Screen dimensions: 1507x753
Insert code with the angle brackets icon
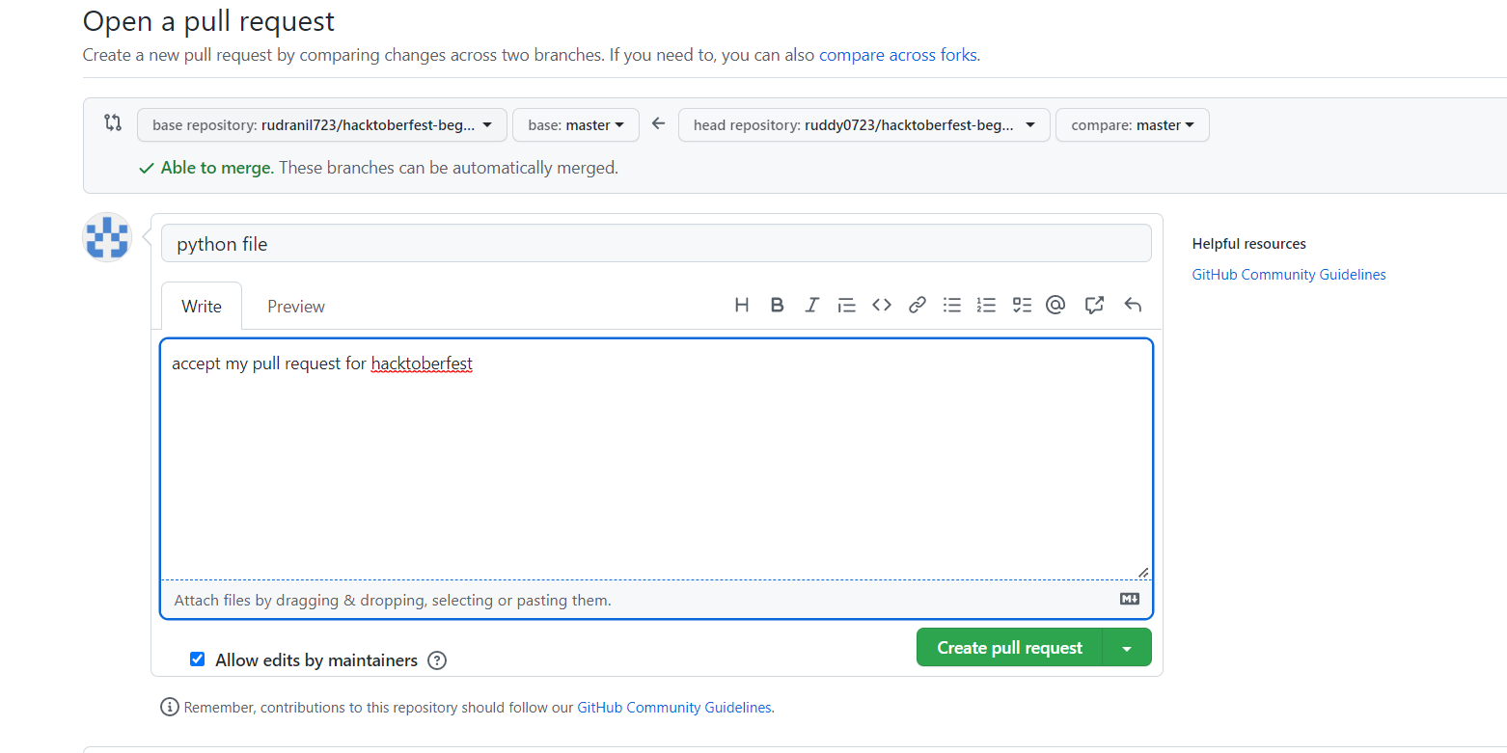(882, 305)
